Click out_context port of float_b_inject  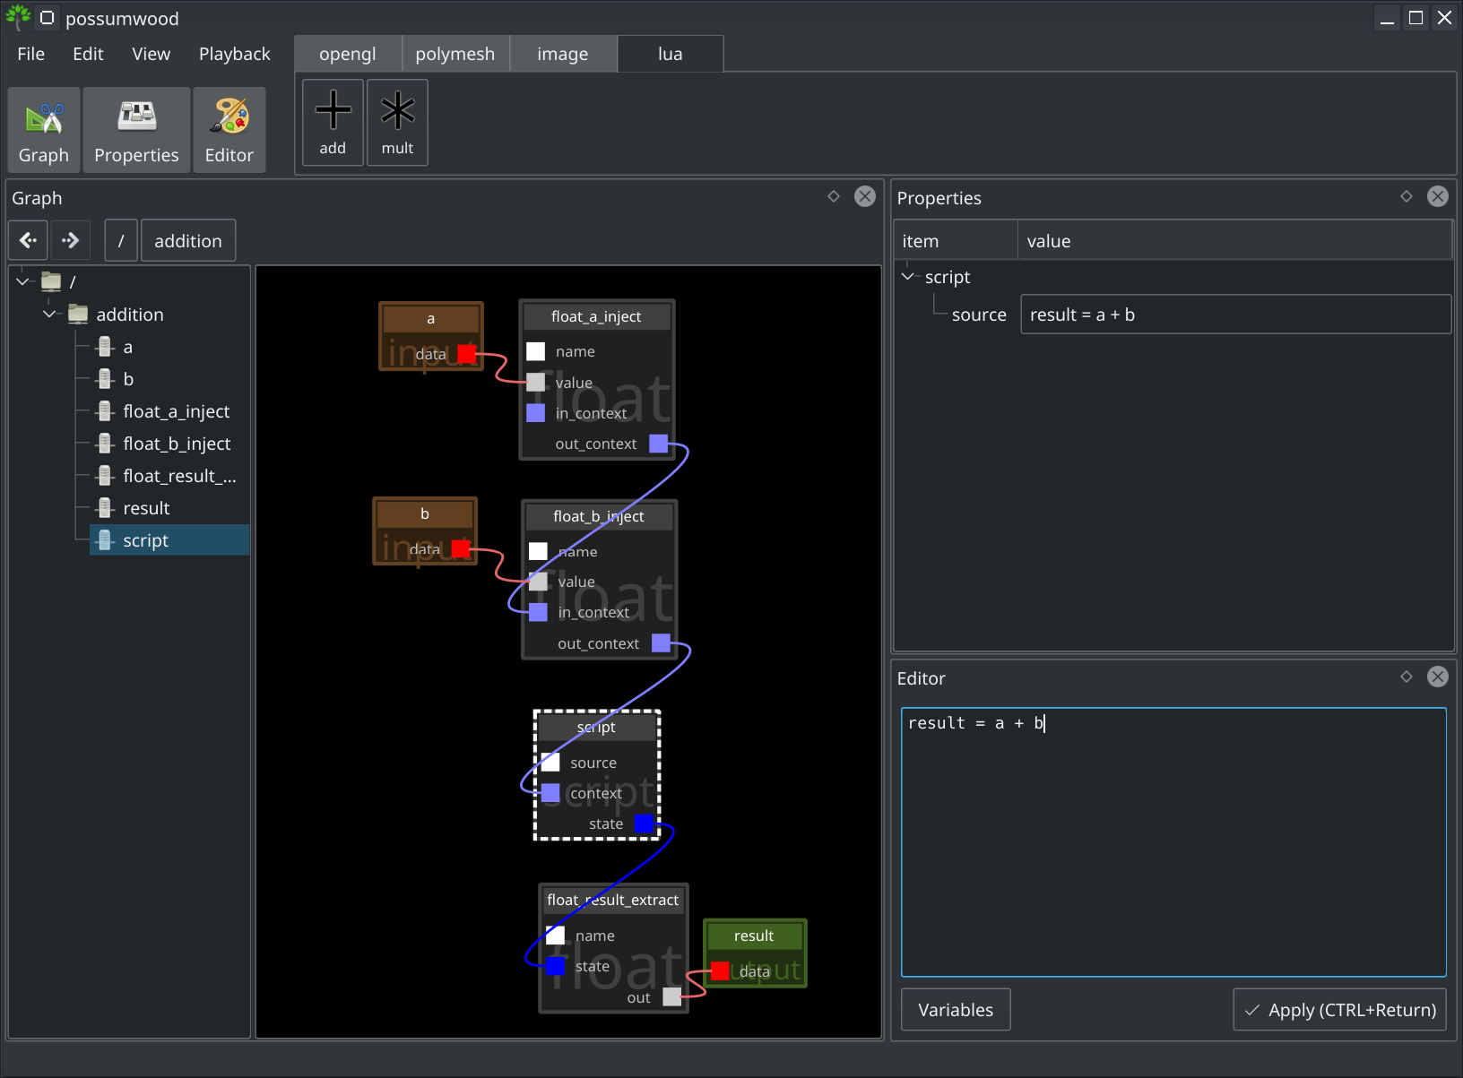click(662, 642)
